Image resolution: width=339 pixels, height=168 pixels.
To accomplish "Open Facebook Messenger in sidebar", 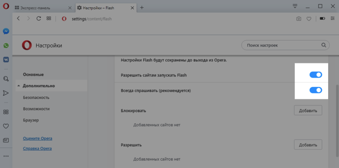I will coord(6,31).
